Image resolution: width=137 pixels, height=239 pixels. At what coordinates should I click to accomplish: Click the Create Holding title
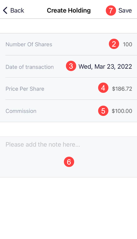pos(69,11)
